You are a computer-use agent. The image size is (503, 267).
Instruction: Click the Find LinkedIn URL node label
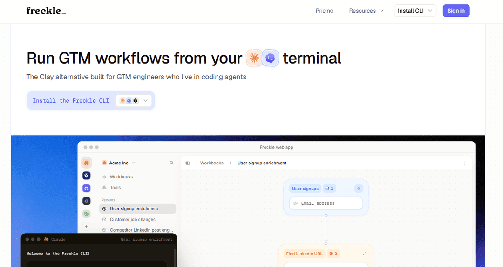pyautogui.click(x=304, y=254)
